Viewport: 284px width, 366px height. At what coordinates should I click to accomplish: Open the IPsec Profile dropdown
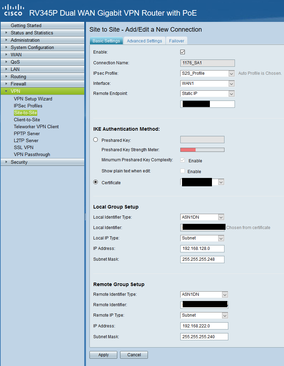click(x=231, y=73)
